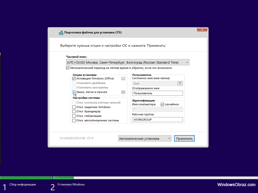Toggle Откл. контроль учетных записей checkbox
The width and height of the screenshot is (258, 193).
pos(74,103)
